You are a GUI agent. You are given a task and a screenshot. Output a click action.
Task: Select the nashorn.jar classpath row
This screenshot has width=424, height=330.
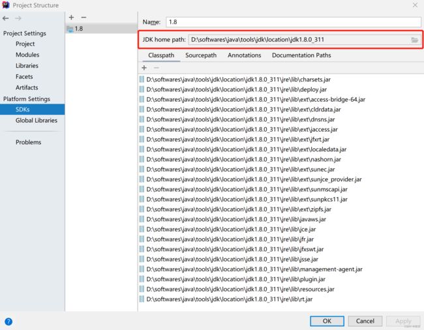coord(280,160)
